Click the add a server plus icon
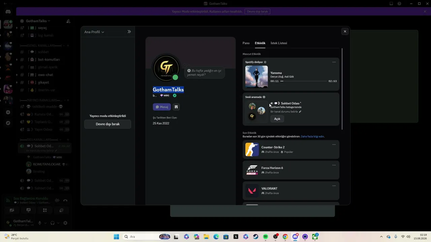 8,112
